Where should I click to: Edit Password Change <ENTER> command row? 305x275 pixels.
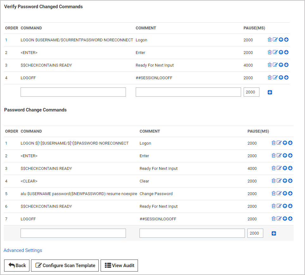tap(279, 156)
